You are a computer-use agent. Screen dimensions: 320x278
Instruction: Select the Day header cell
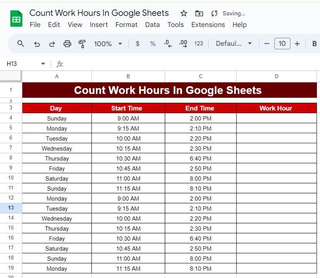click(57, 108)
